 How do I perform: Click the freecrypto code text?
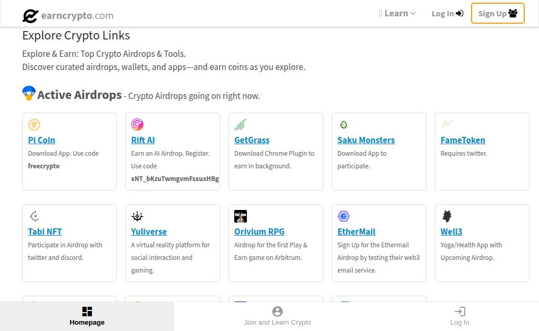(44, 166)
